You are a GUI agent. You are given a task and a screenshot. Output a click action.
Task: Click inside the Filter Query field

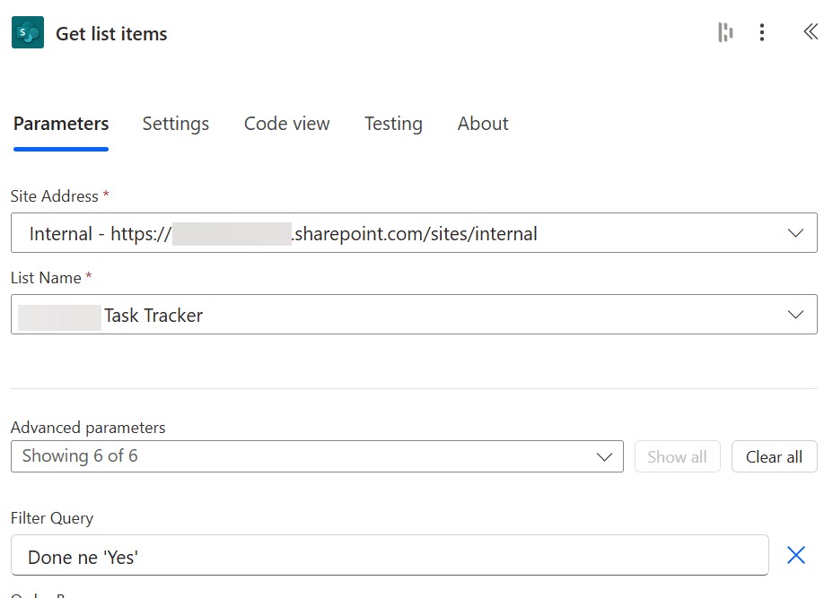tap(359, 556)
